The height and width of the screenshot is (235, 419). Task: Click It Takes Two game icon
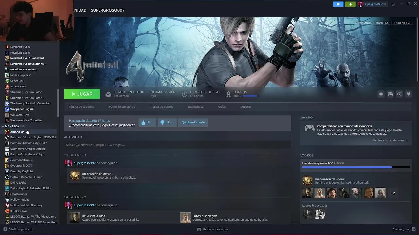[7, 211]
